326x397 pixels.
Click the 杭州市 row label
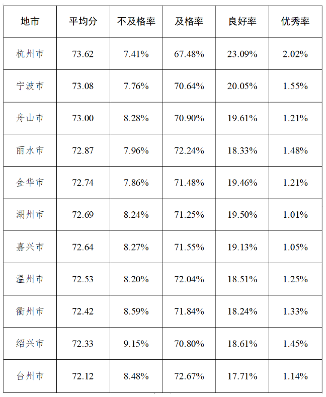(x=30, y=54)
